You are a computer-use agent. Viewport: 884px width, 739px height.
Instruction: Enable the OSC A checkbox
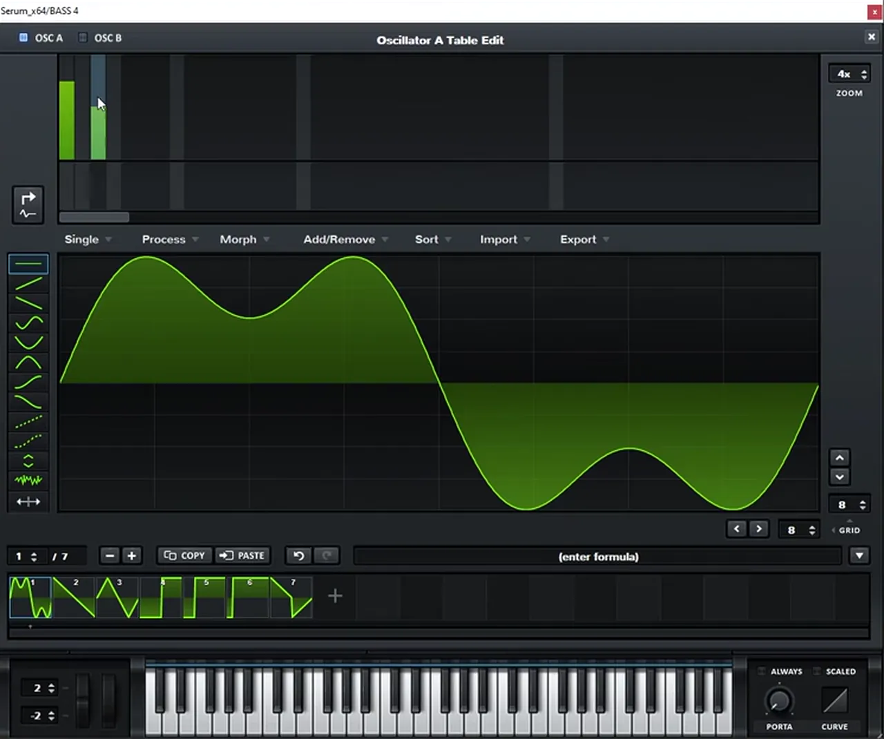pyautogui.click(x=23, y=37)
